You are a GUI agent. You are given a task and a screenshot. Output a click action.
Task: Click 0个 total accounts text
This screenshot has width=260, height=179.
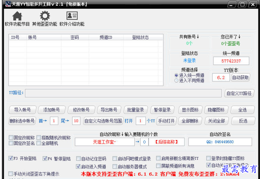tap(189, 44)
